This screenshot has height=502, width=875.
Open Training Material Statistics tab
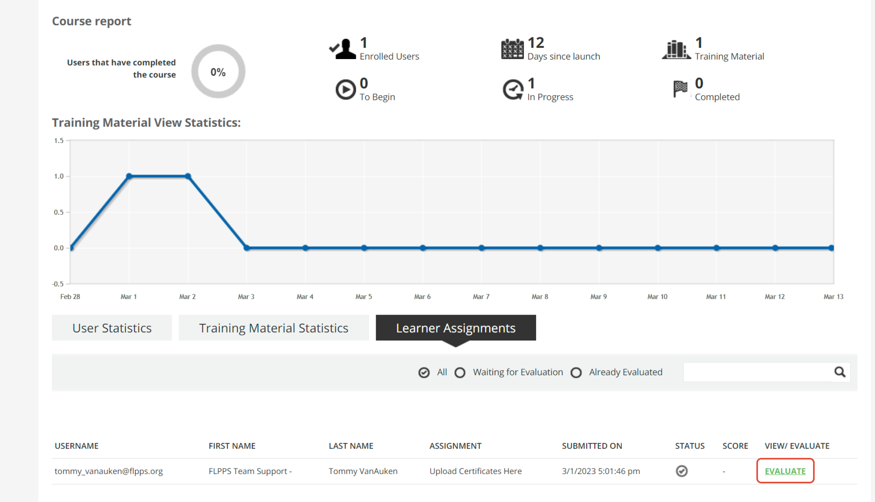[x=274, y=328]
